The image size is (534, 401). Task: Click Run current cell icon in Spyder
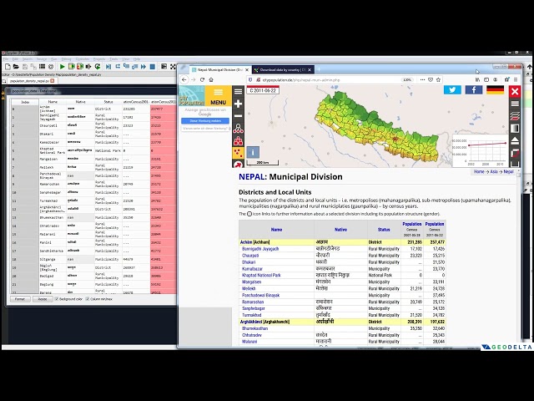click(72, 67)
